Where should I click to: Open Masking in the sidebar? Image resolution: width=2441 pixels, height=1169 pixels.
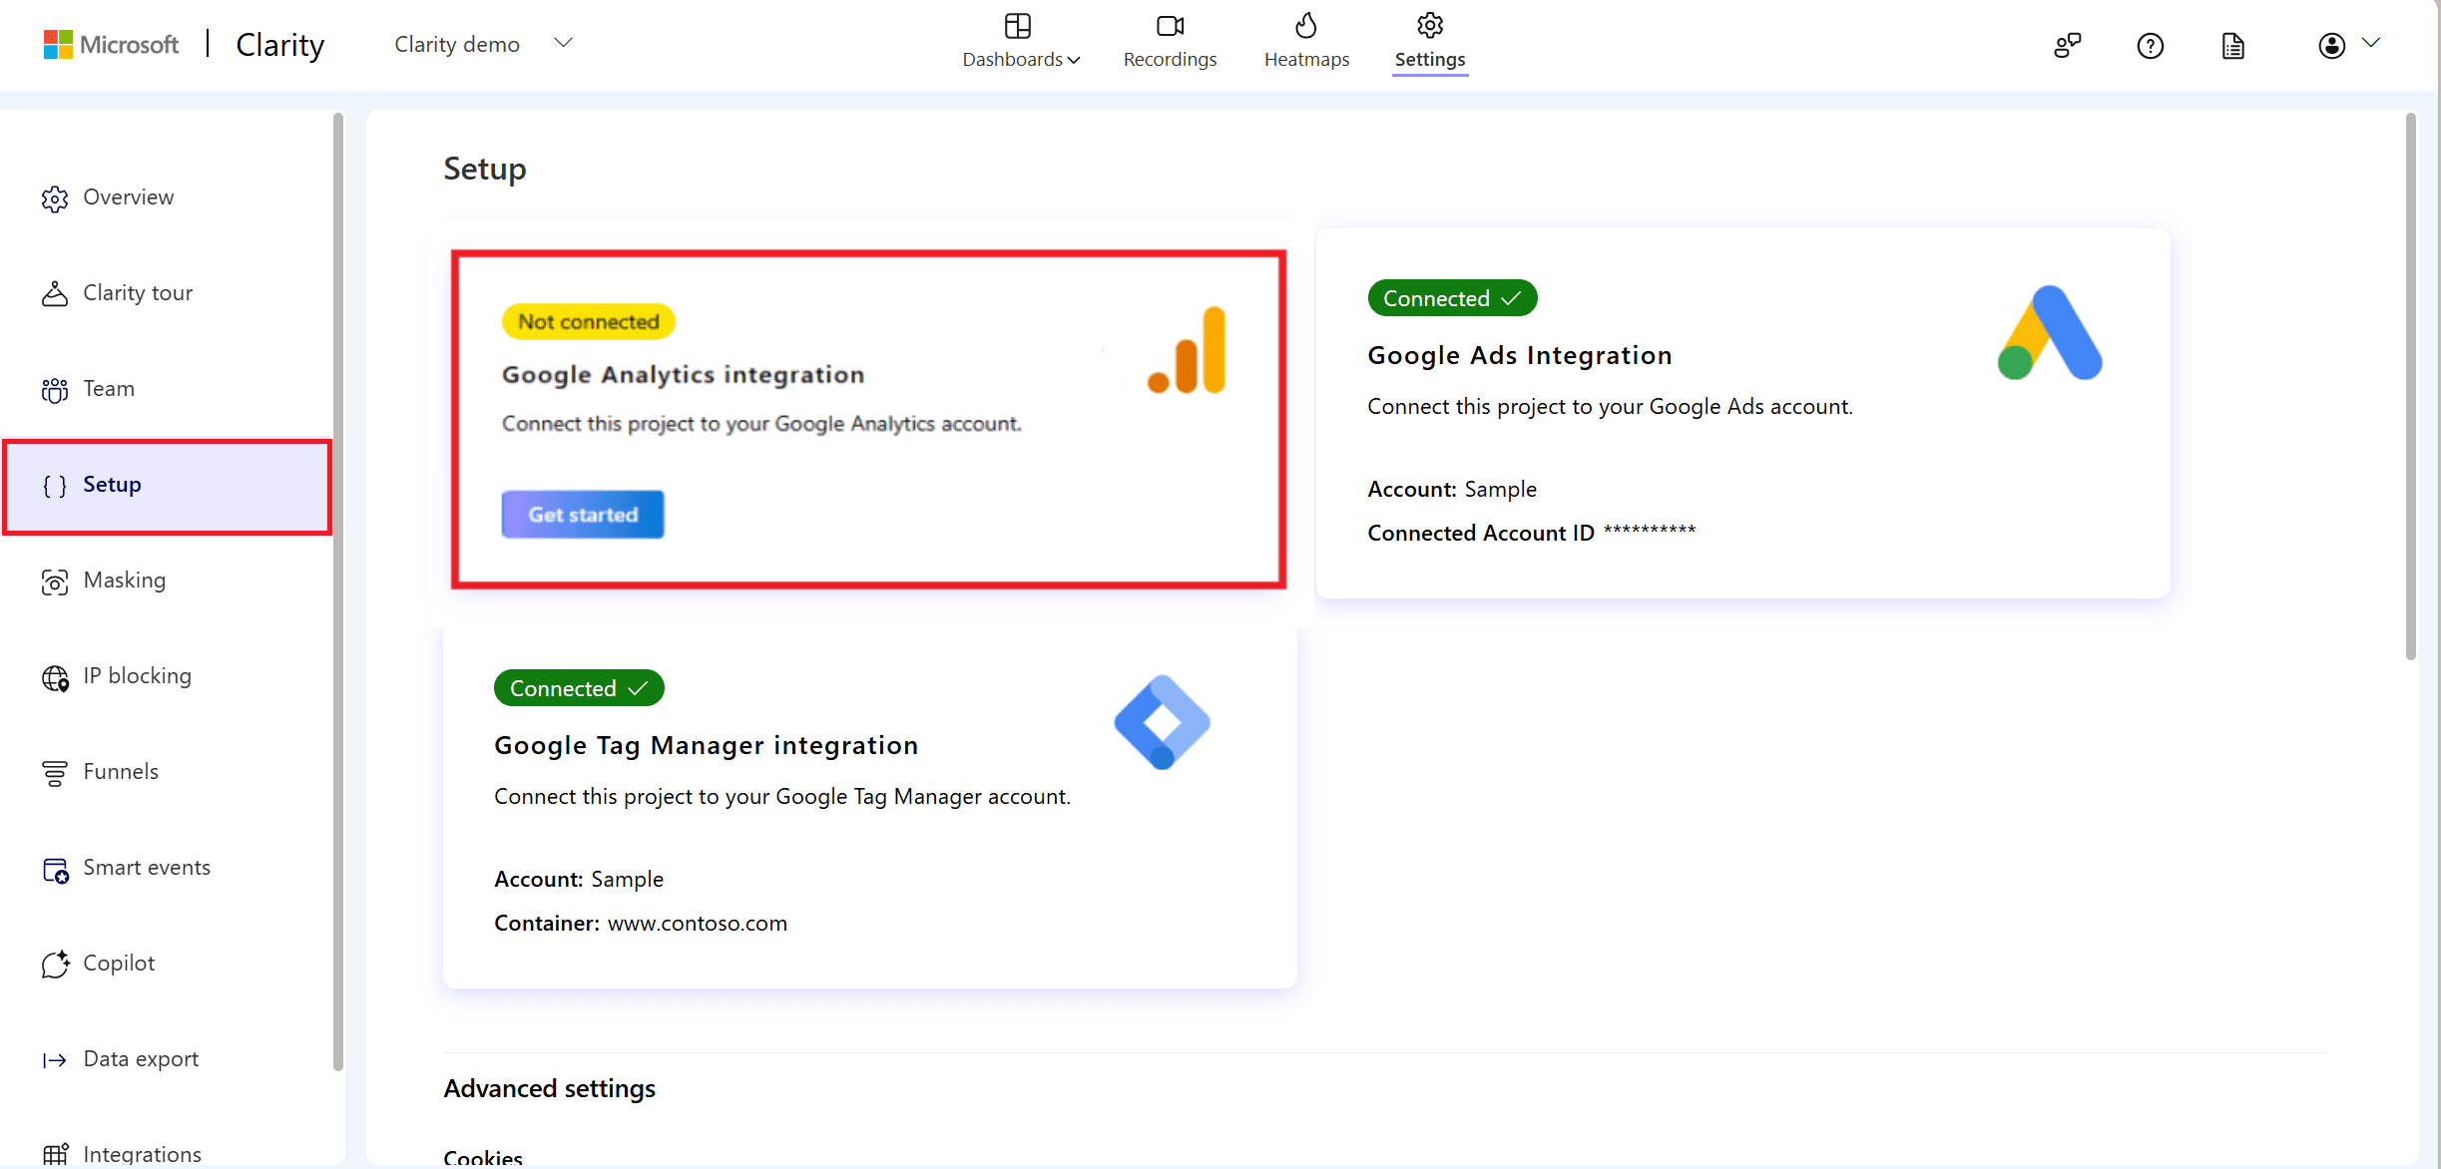(124, 581)
